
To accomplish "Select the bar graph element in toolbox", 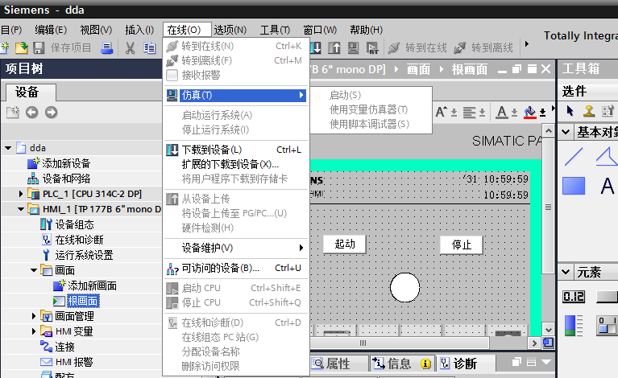I will tap(574, 325).
